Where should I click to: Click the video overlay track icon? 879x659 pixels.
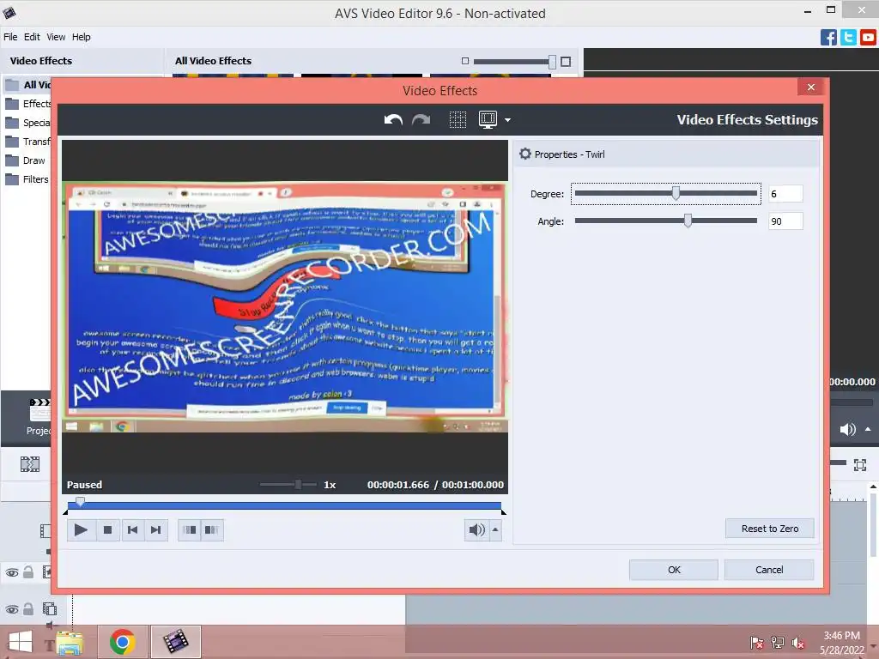coord(49,608)
